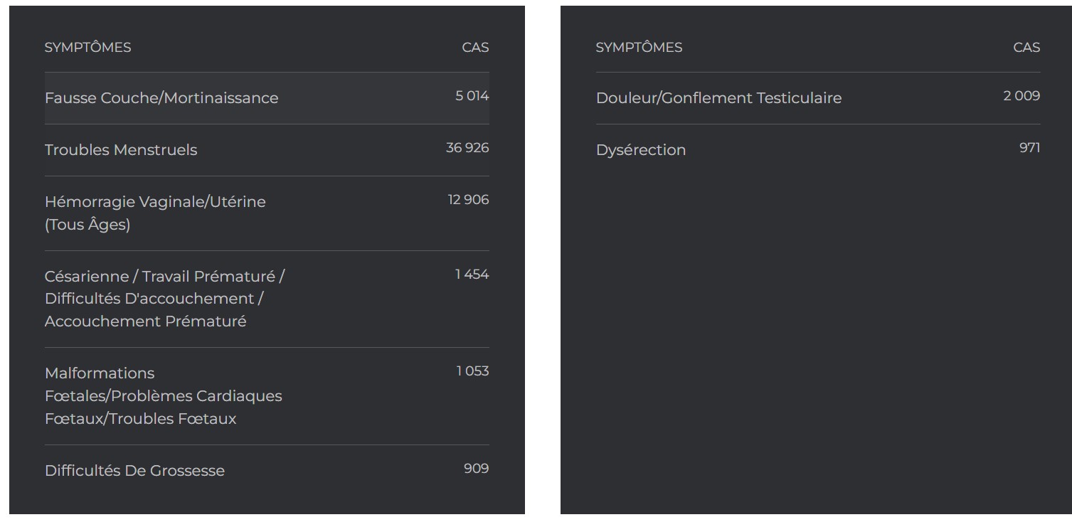
Task: Select Douleur/Gonflement Testiculaire row
Action: (818, 98)
